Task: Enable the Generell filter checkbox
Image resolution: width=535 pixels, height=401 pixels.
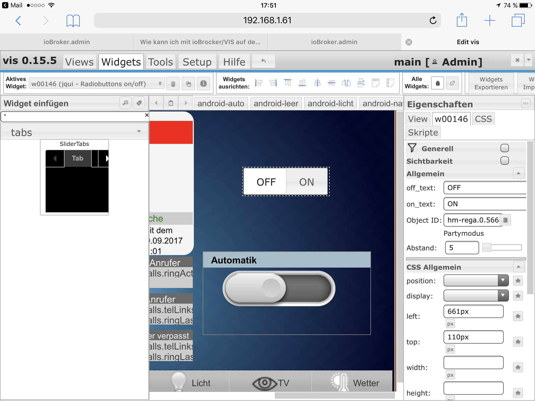Action: click(x=504, y=148)
